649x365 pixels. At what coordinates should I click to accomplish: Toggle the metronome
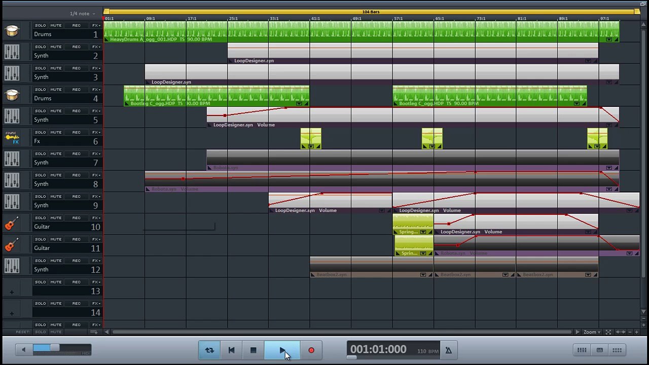(x=448, y=350)
